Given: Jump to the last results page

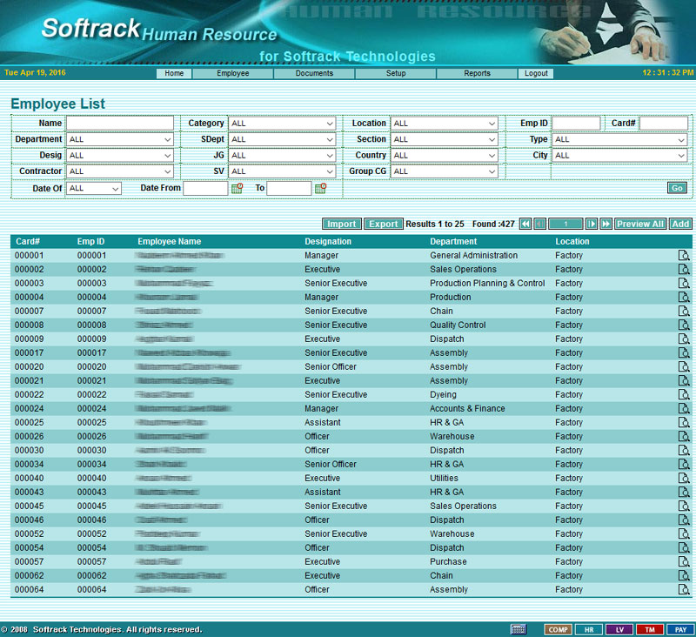Looking at the screenshot, I should click(x=606, y=224).
